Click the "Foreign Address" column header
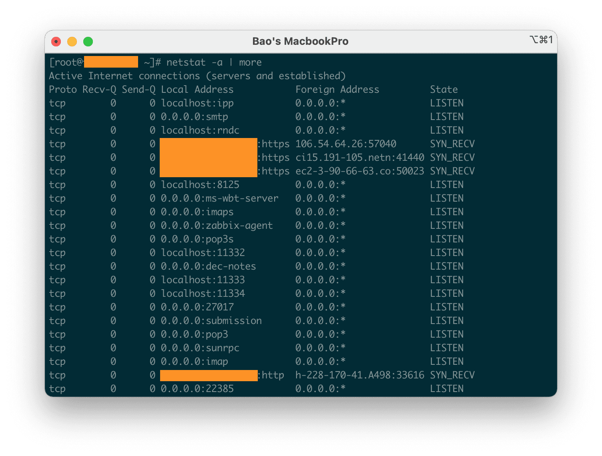 click(x=337, y=90)
